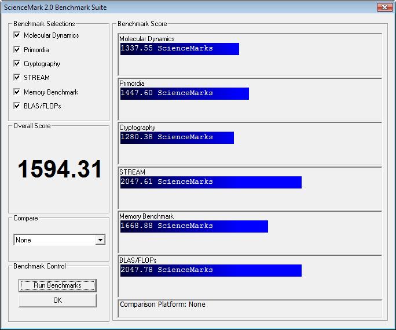Click the Memory Benchmark 1668.88 score bar

(194, 226)
